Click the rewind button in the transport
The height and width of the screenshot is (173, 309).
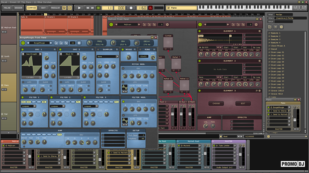pyautogui.click(x=88, y=8)
